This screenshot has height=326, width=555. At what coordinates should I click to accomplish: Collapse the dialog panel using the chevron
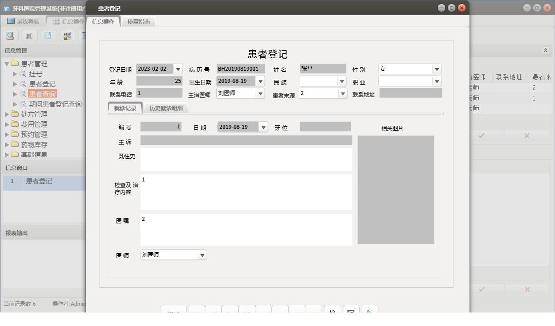coord(545,51)
